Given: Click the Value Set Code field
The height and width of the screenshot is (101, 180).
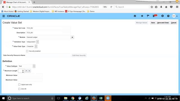Looking at the screenshot, I should pos(48,28).
